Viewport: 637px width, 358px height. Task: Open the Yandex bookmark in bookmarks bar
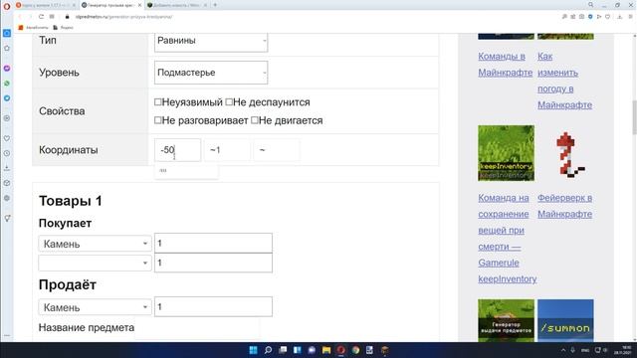pyautogui.click(x=64, y=28)
